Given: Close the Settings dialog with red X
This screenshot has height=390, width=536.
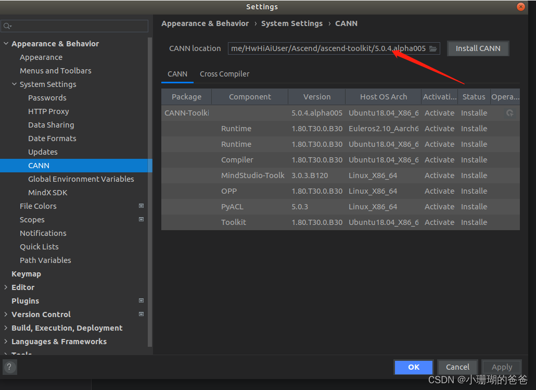Looking at the screenshot, I should click(x=520, y=7).
